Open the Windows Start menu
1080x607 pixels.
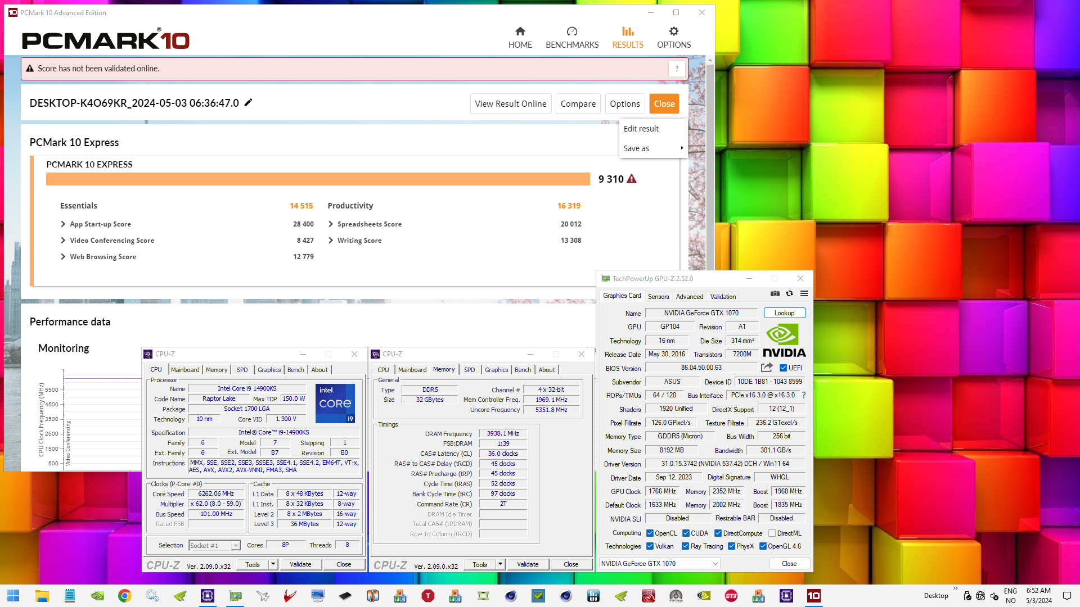point(13,596)
